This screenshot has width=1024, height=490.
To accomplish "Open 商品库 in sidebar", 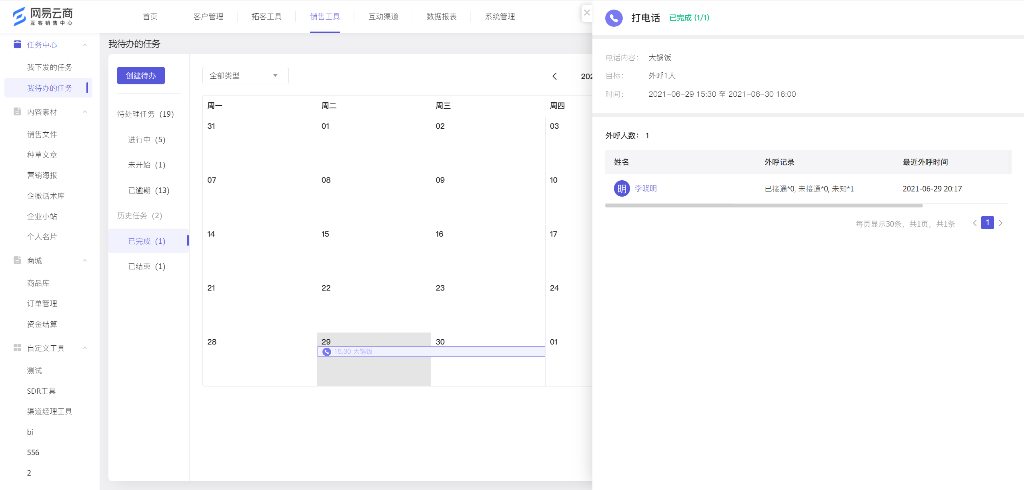I will [38, 283].
